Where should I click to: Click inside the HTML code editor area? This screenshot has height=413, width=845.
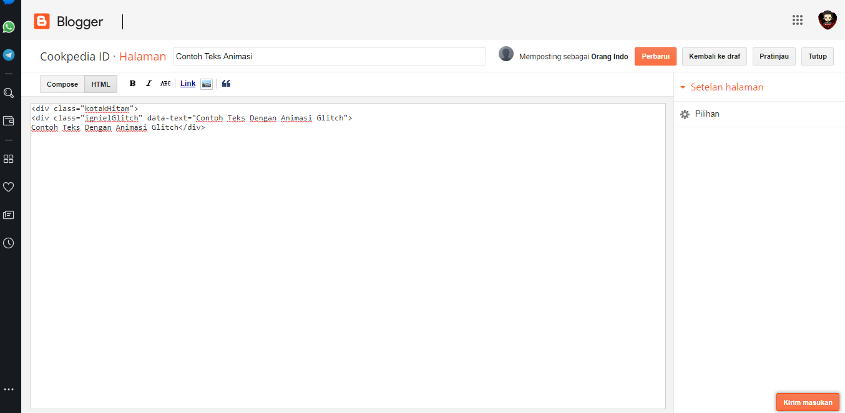click(x=348, y=256)
